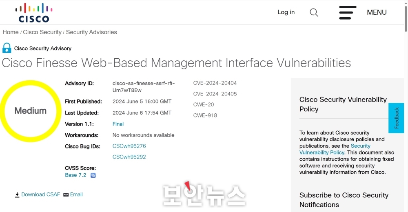Screen dimensions: 408x212
Task: Select CVE-2024-20405 text
Action: (215, 94)
